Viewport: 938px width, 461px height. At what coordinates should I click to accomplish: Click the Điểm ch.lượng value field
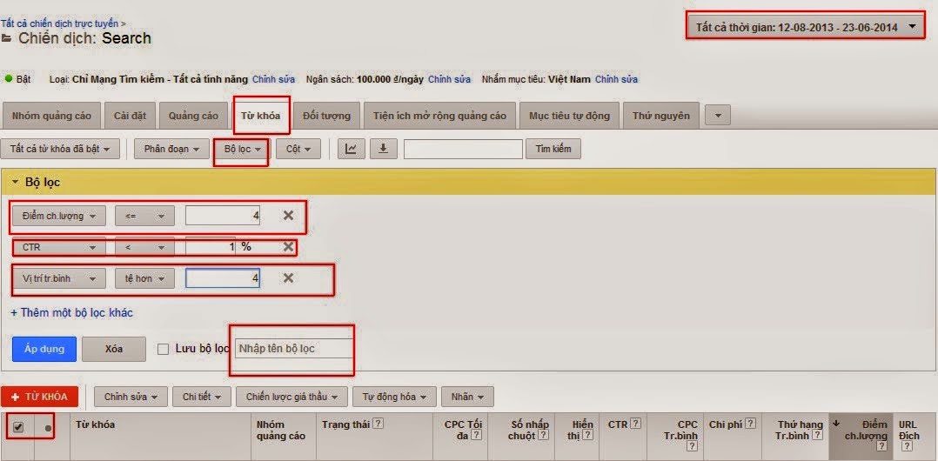coord(223,216)
